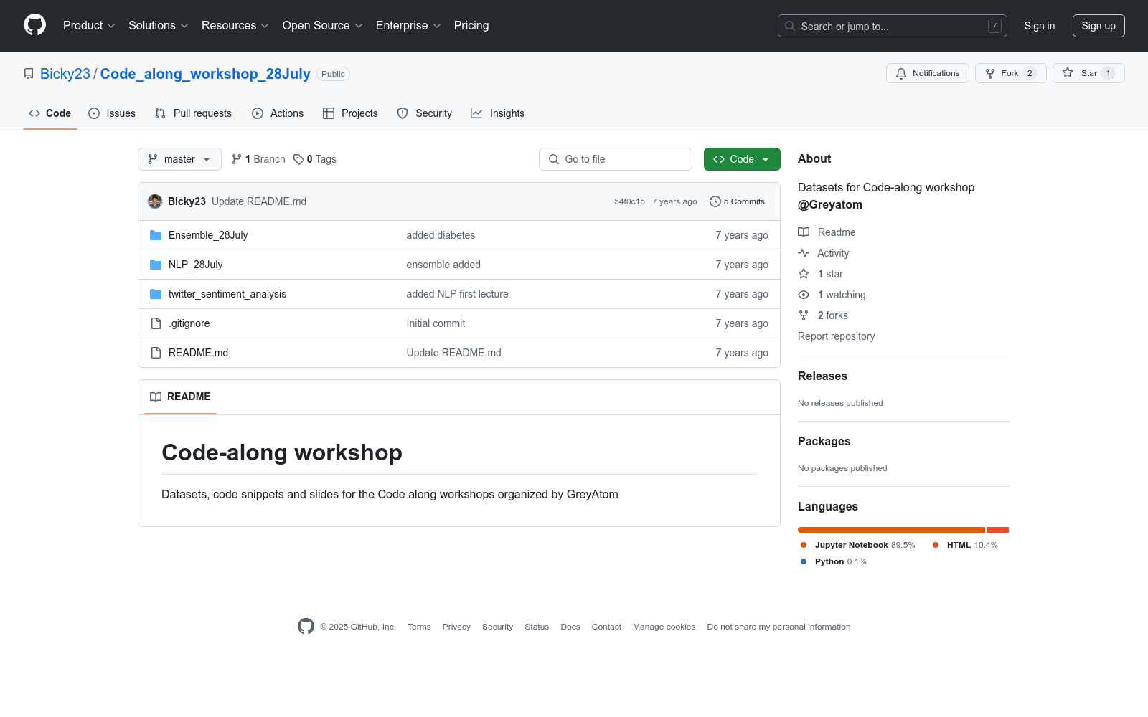Open the footer Terms link

pyautogui.click(x=419, y=627)
